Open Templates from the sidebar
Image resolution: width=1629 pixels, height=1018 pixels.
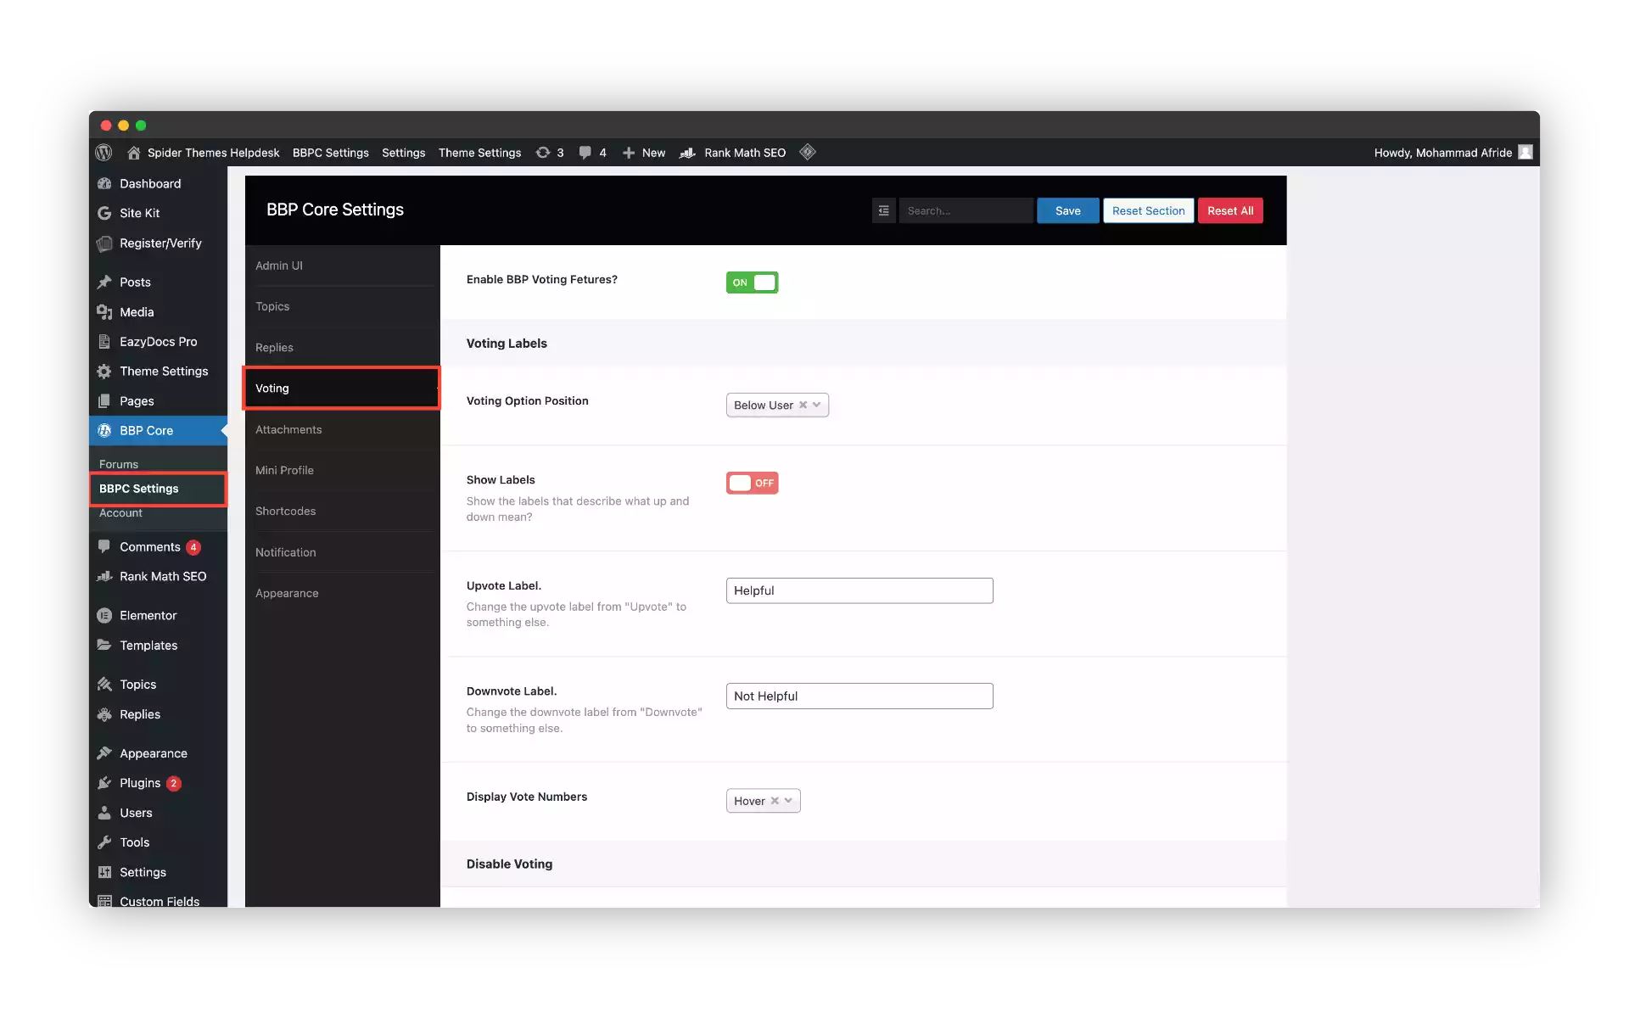[x=148, y=645]
